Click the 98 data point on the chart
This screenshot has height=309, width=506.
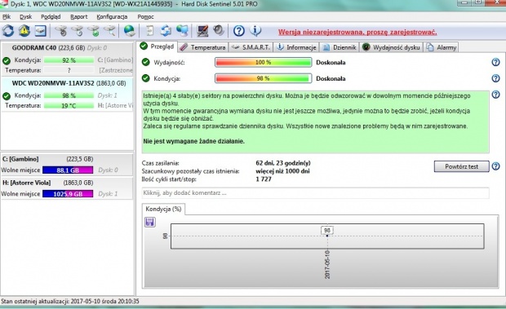327,236
